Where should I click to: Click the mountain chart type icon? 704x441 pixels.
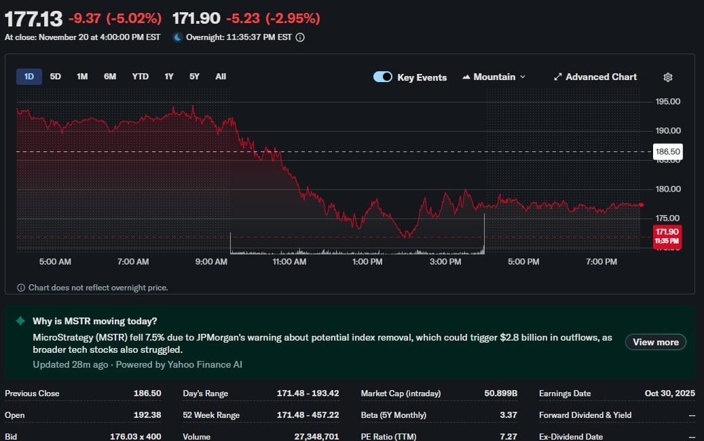tap(466, 77)
